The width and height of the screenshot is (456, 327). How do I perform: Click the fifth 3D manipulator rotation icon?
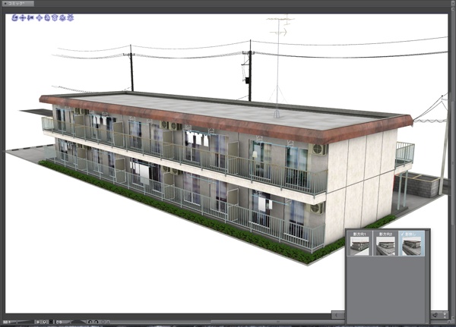coord(47,18)
